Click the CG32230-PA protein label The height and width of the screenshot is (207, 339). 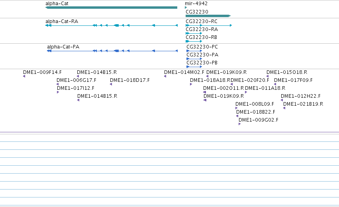(x=202, y=55)
